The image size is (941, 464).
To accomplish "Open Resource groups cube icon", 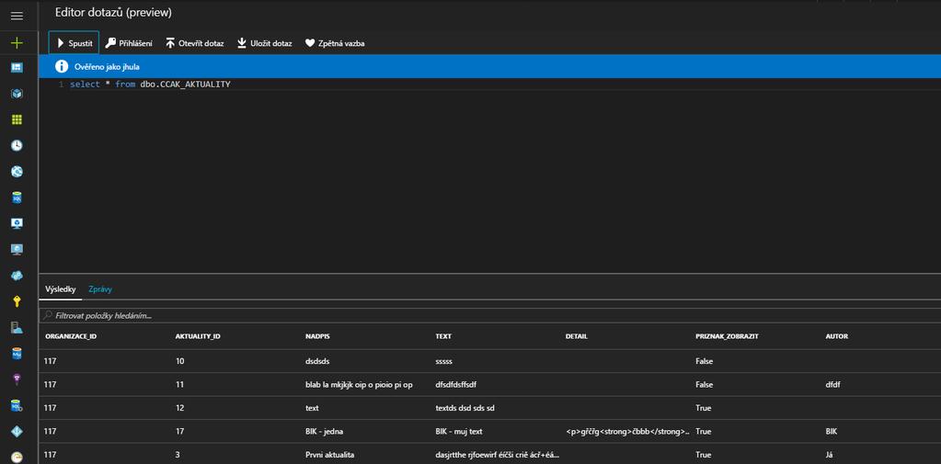I will pos(17,94).
